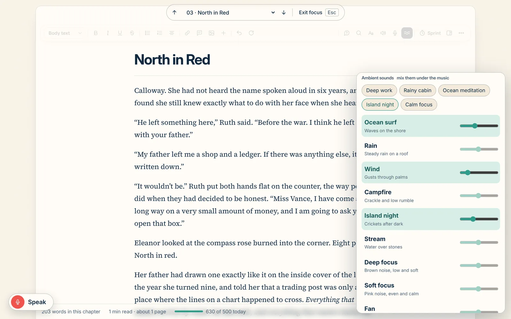Click the speaker read-aloud icon
511x319 pixels.
pyautogui.click(x=383, y=33)
